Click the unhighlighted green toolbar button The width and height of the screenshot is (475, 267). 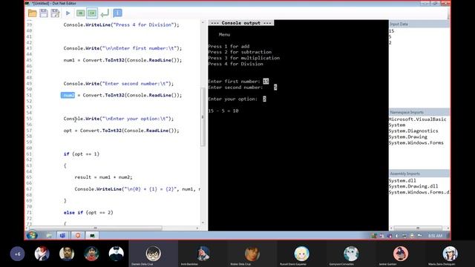(80, 13)
